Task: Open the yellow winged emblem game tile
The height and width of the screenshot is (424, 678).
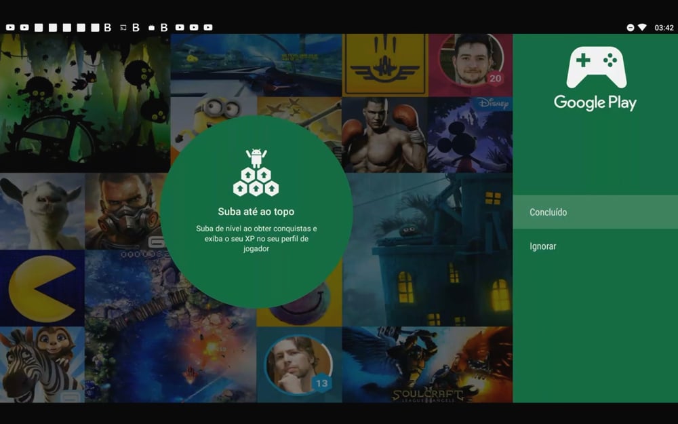Action: click(x=385, y=65)
